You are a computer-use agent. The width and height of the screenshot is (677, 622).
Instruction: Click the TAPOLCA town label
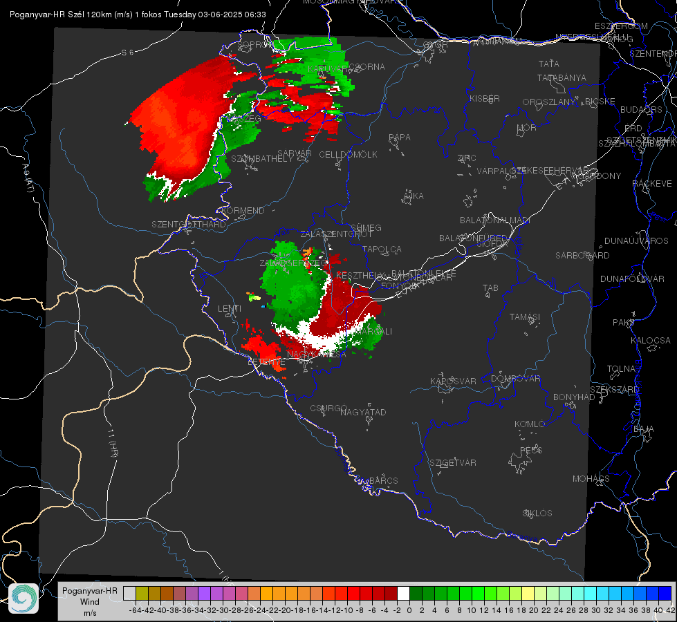click(x=382, y=249)
